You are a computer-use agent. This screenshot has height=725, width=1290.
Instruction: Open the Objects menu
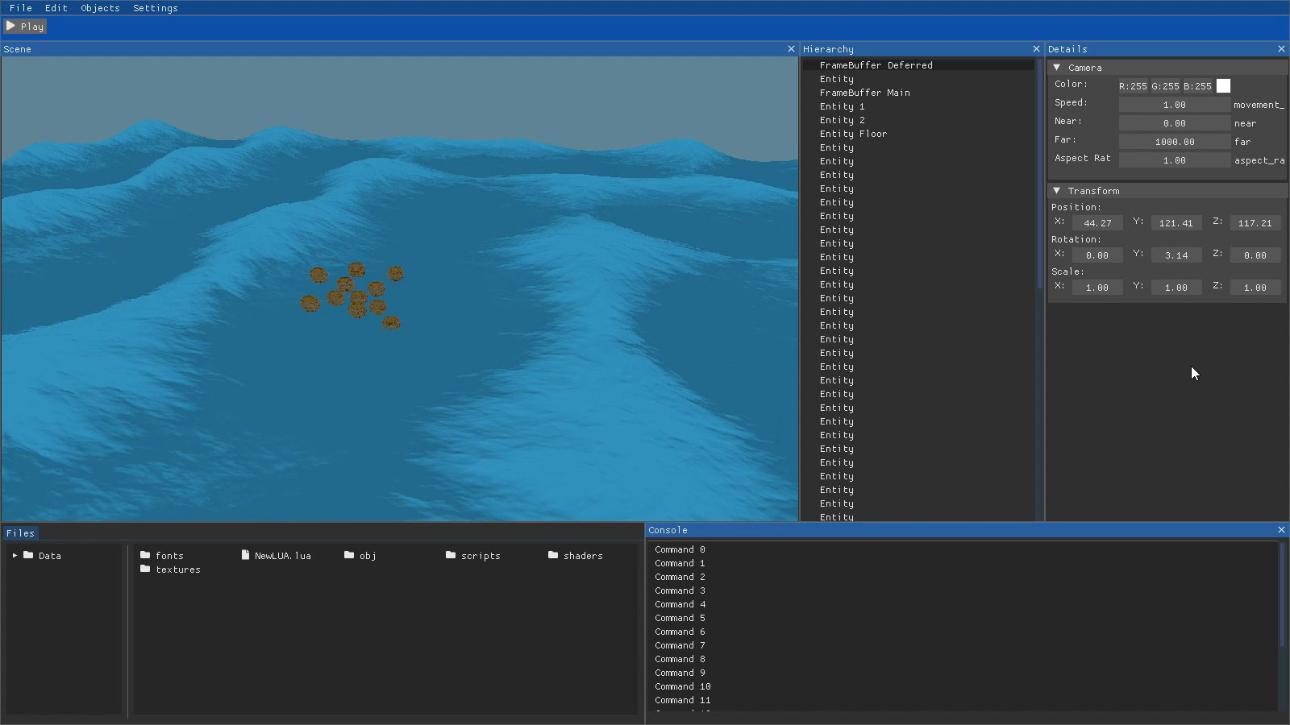pyautogui.click(x=100, y=8)
